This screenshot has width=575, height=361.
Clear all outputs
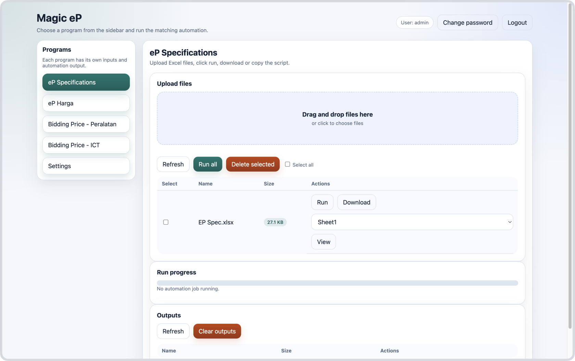coord(217,331)
